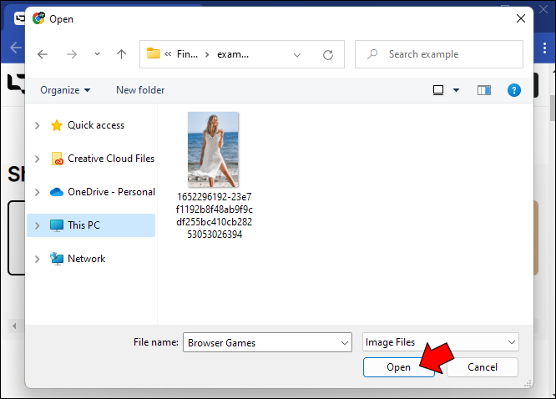Click the Open button
The width and height of the screenshot is (556, 399).
[398, 367]
